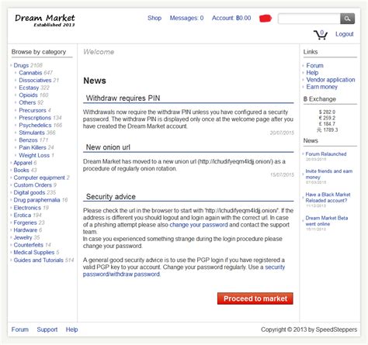Screen dimensions: 368x345
Task: Open the Earn money link
Action: click(321, 87)
